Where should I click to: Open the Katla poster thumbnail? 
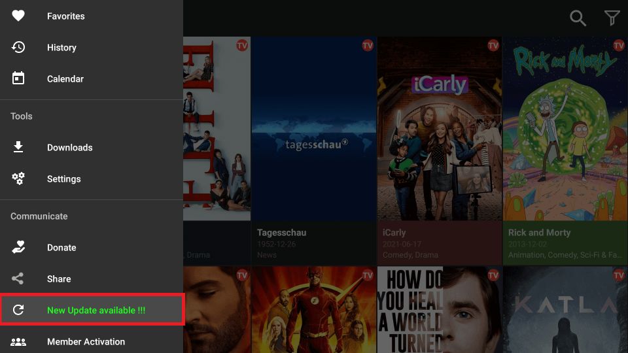pyautogui.click(x=565, y=310)
